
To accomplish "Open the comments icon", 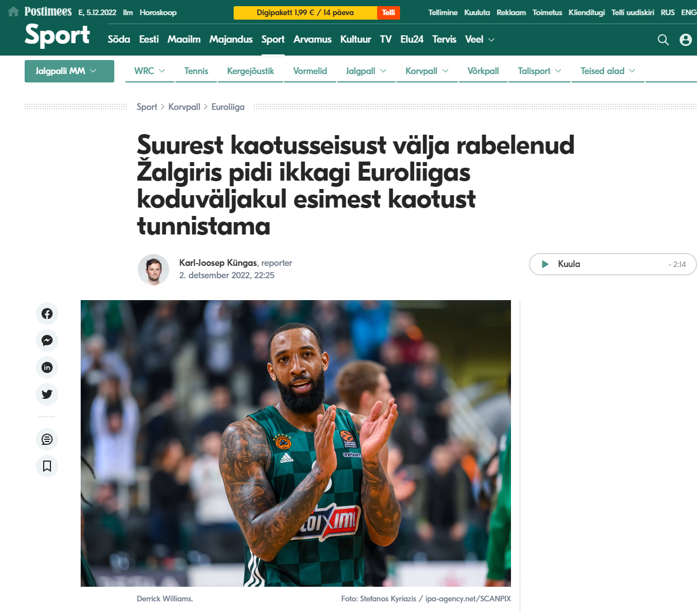I will pyautogui.click(x=47, y=439).
